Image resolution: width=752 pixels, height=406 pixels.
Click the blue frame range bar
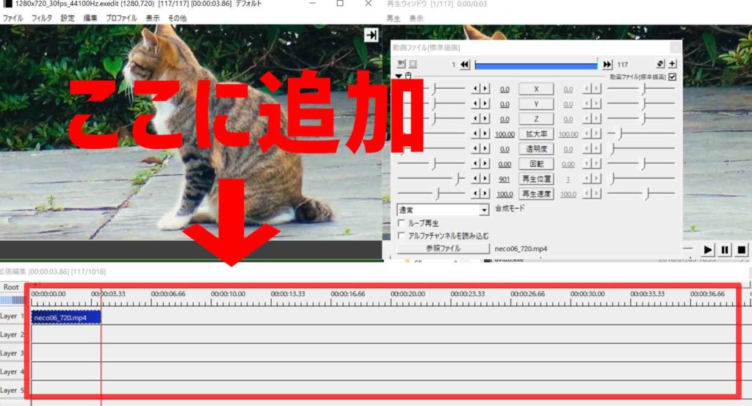[x=535, y=65]
